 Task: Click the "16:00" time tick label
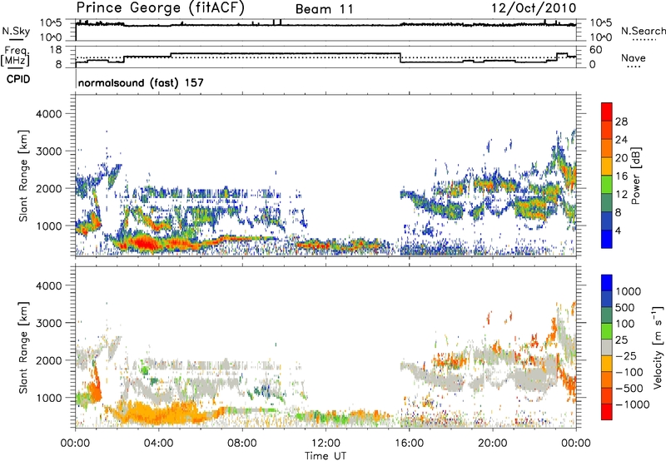click(409, 444)
